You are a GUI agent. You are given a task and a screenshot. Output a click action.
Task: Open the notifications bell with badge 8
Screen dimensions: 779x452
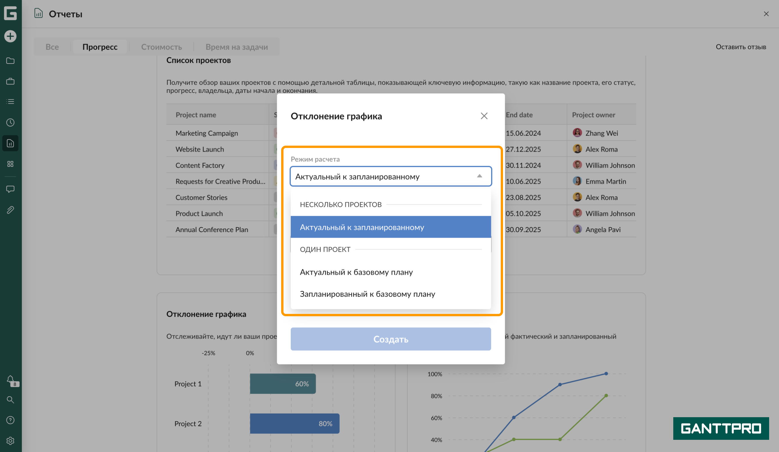click(x=10, y=379)
